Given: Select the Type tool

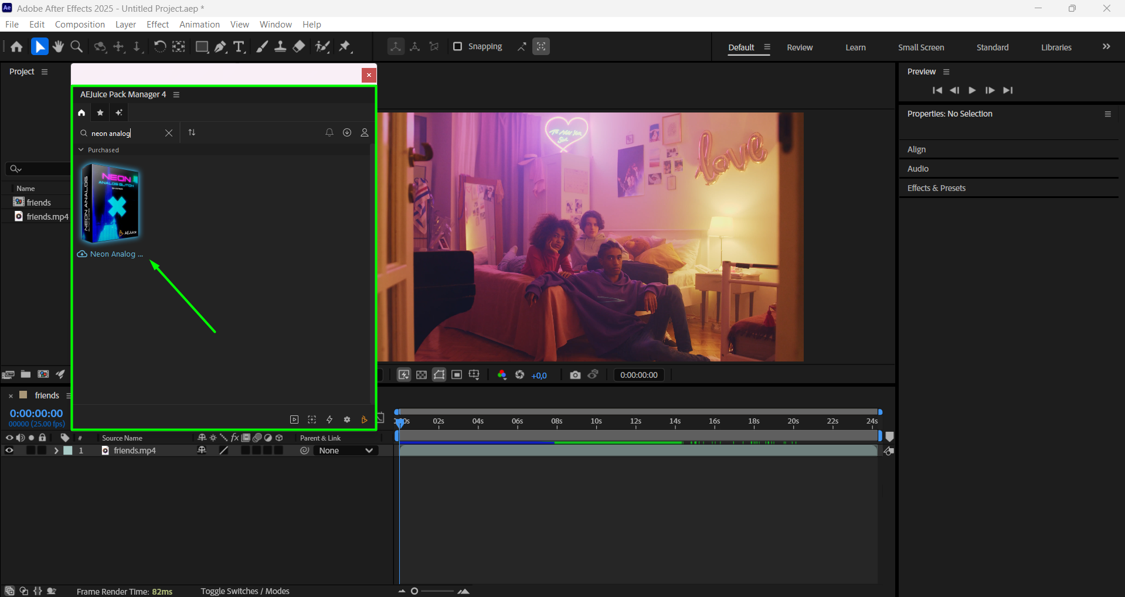Looking at the screenshot, I should 239,47.
